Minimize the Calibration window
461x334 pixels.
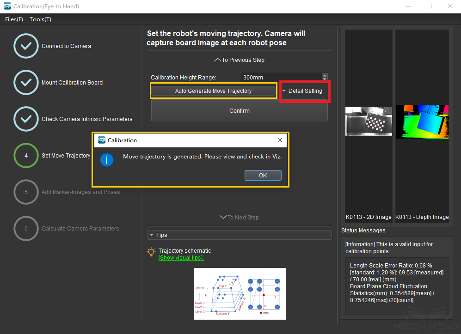(x=408, y=6)
